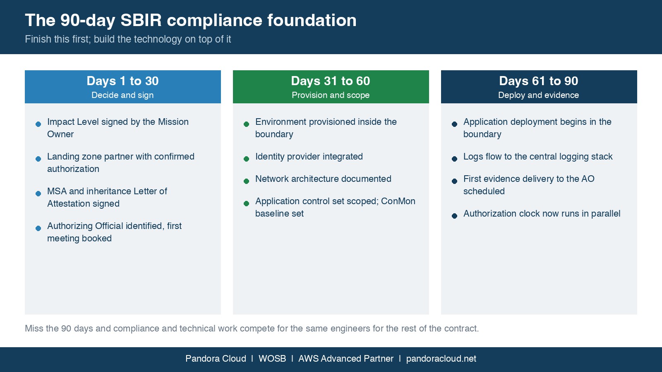Screen dimensions: 662x372
Task: Click the title 'The 90-day SBIR compliance foundation'
Action: pyautogui.click(x=191, y=20)
